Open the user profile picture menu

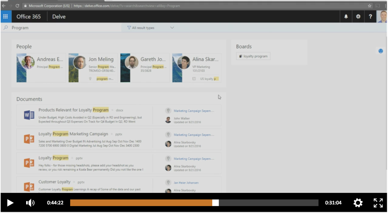click(x=382, y=17)
